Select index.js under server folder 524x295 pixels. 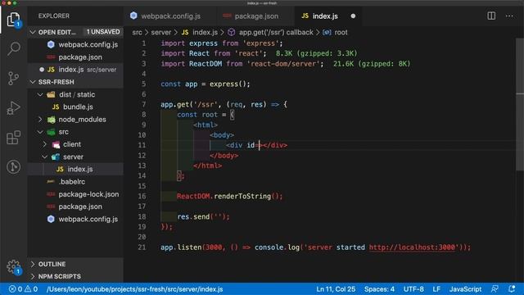[75, 170]
